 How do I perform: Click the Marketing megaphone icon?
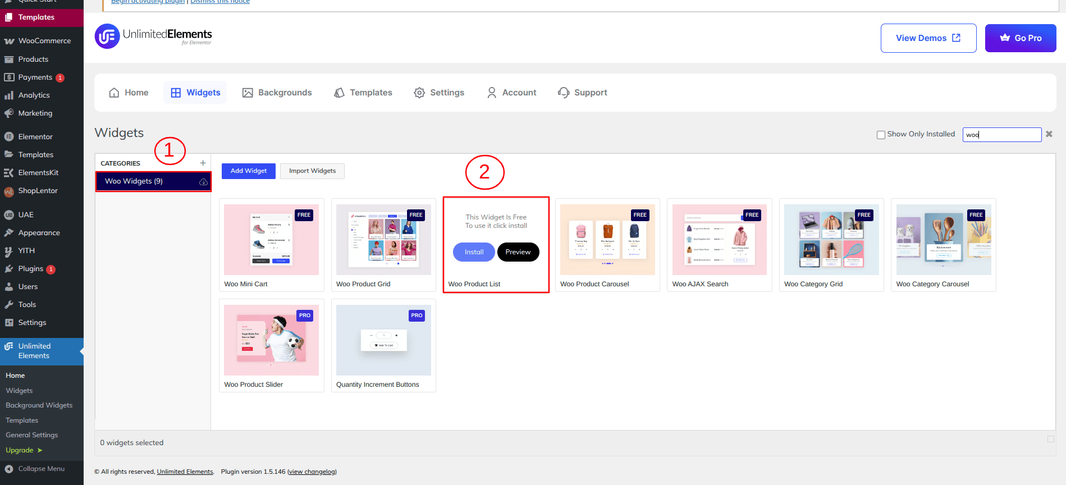coord(9,113)
